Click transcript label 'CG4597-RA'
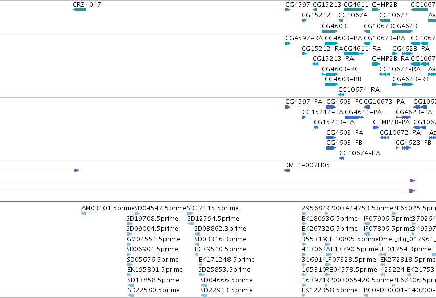The width and height of the screenshot is (436, 298). tap(304, 38)
